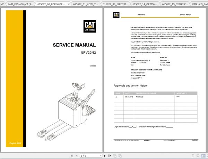208x159 pixels.
Task: Click the 'Service Manual' header text
Action: 185,15
